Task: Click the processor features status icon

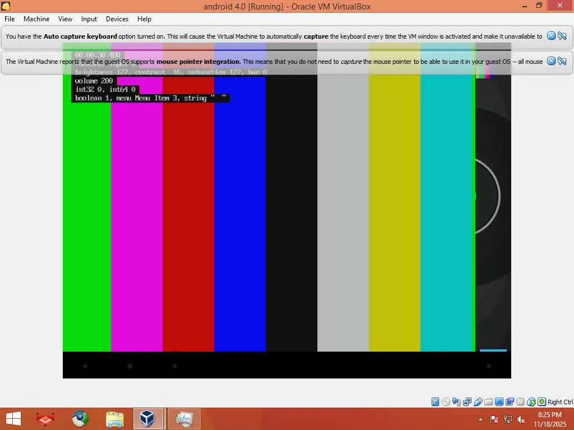Action: tap(520, 402)
